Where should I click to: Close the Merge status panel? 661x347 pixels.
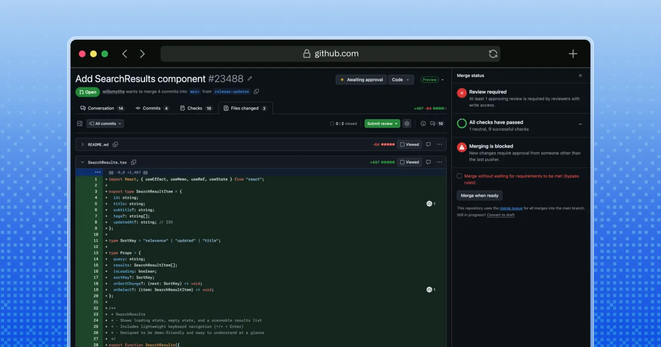click(x=580, y=75)
